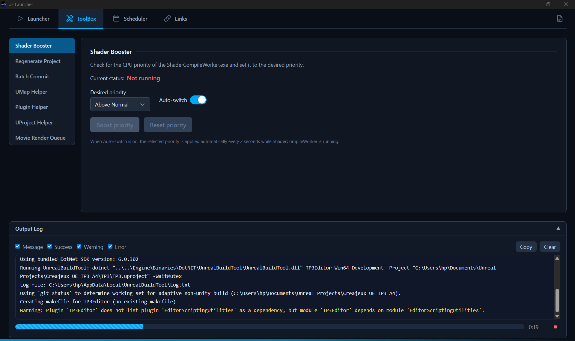Click the 'Not running' status text

[x=143, y=78]
